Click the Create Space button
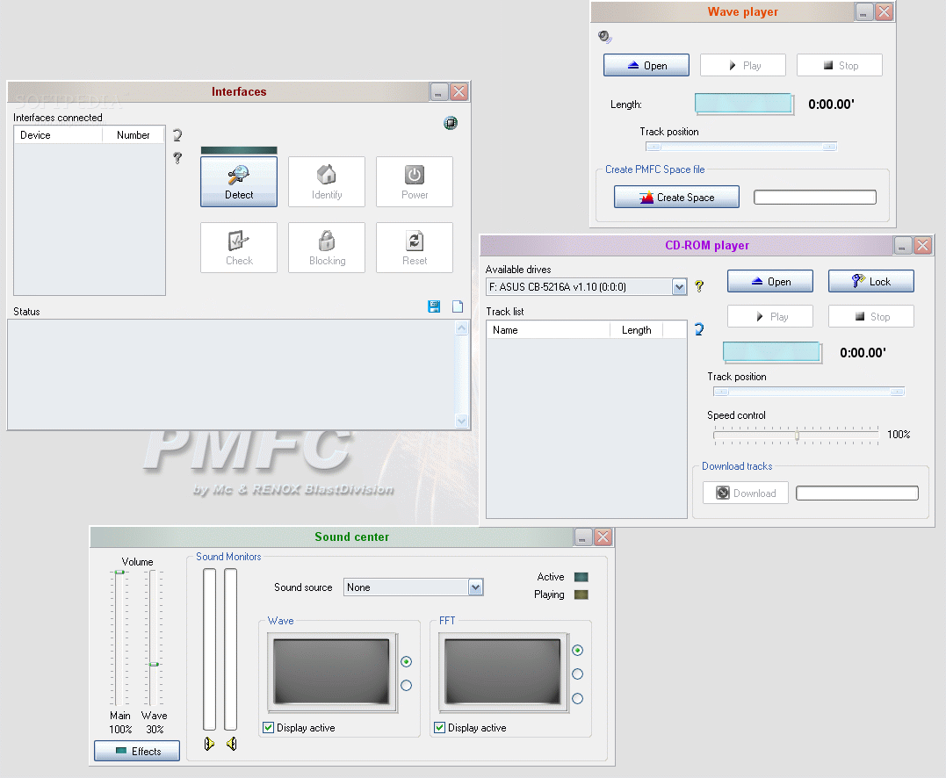The height and width of the screenshot is (778, 946). tap(676, 198)
